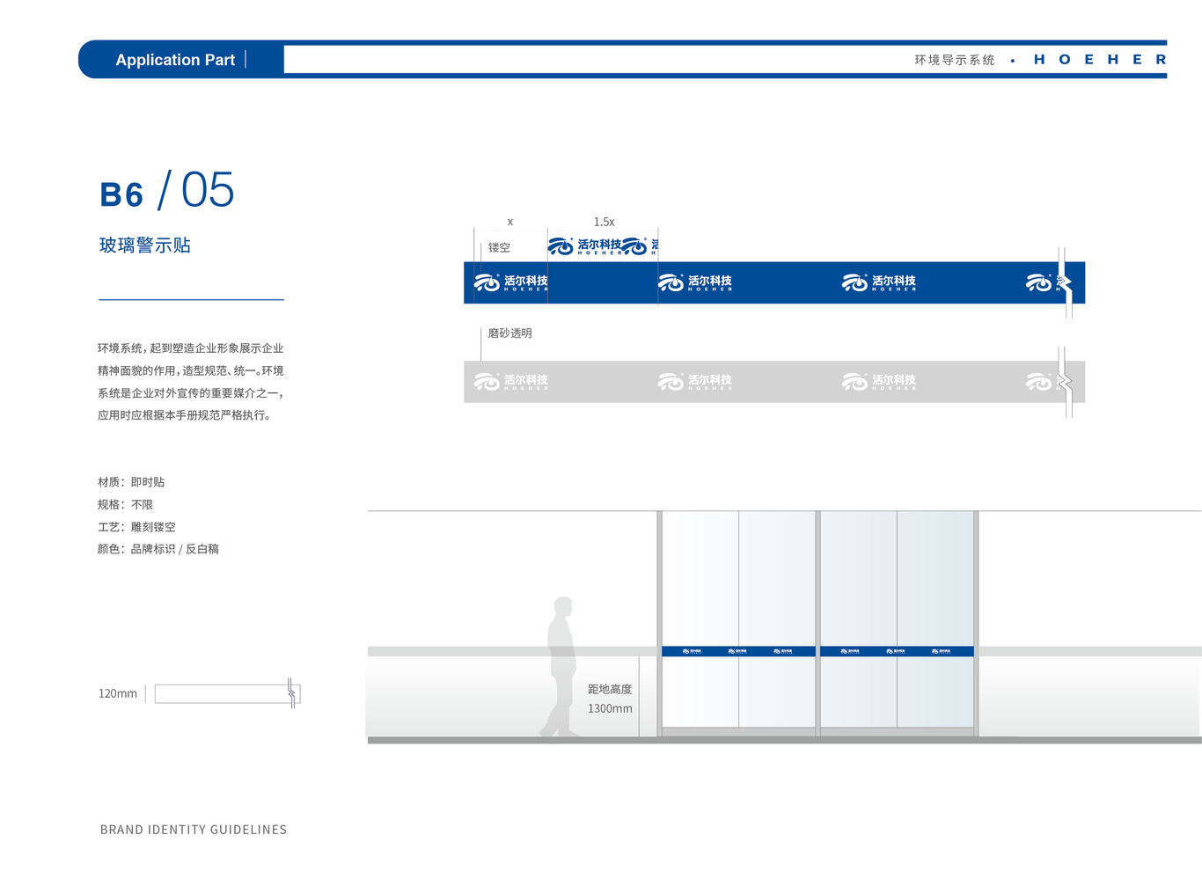Click the 120mm strip outline sample
Image resolution: width=1202 pixels, height=886 pixels.
pyautogui.click(x=227, y=693)
